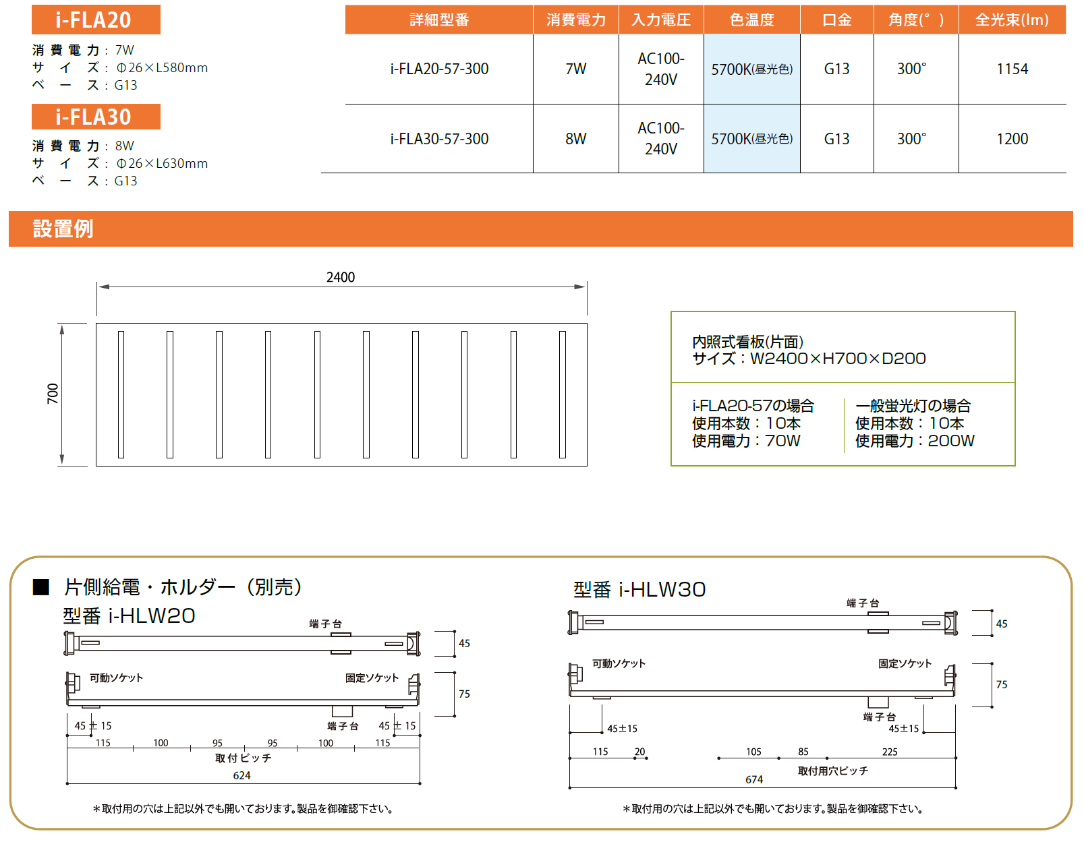Image resolution: width=1084 pixels, height=842 pixels.
Task: Select the 角度(°) column header
Action: (x=916, y=20)
